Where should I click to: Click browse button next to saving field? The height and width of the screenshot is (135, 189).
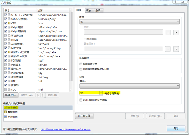[168, 49]
